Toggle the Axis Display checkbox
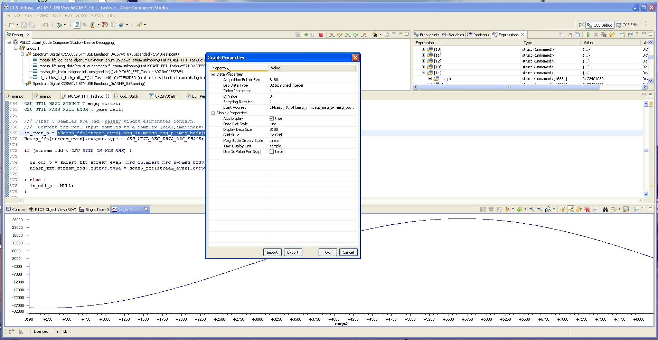 pyautogui.click(x=272, y=118)
